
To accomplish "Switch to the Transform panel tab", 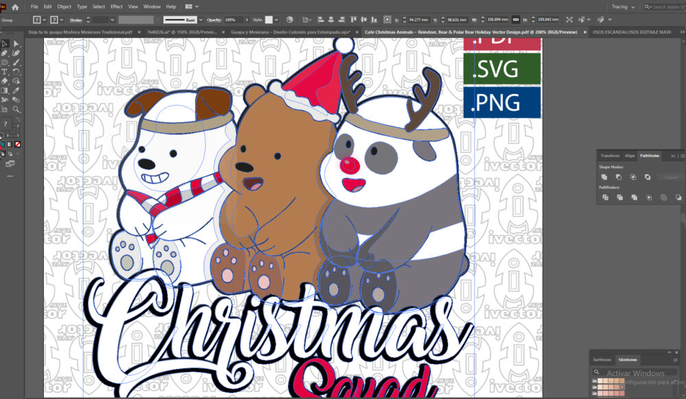I will coord(610,156).
